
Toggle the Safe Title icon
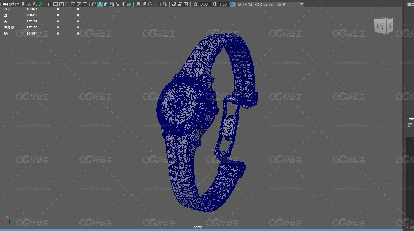click(85, 4)
